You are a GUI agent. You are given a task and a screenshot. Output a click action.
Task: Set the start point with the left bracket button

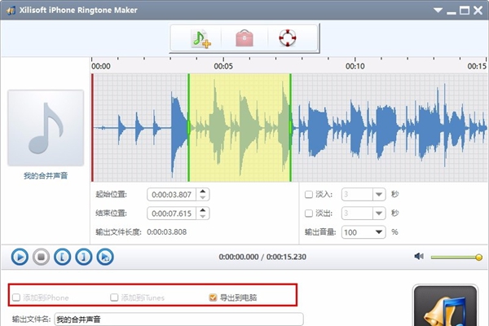[x=63, y=257]
